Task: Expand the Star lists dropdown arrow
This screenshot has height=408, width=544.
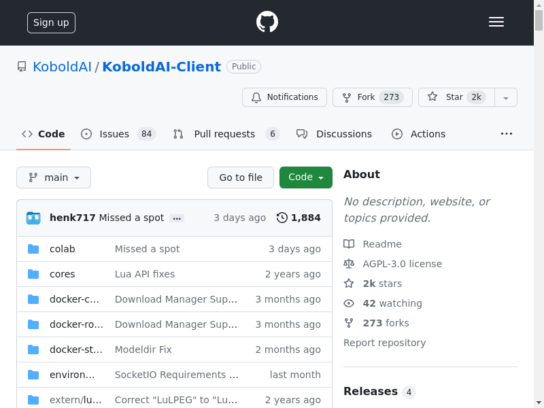Action: [x=506, y=97]
